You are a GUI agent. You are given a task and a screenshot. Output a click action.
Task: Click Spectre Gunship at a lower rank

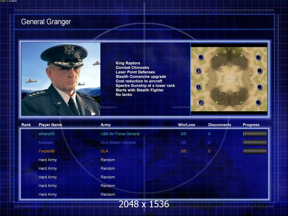click(145, 86)
